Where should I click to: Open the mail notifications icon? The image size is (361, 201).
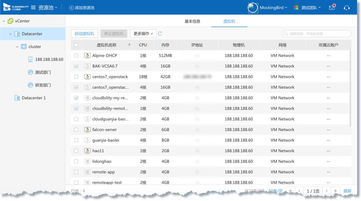click(332, 8)
